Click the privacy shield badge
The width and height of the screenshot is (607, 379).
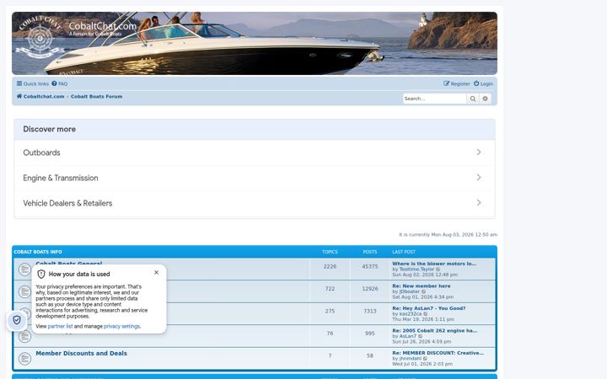coord(17,320)
